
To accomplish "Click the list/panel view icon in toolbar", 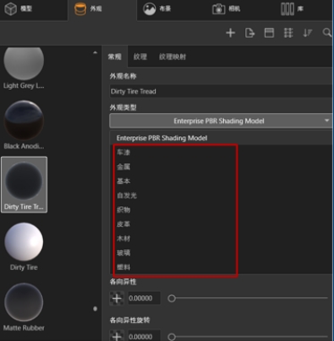I will point(269,33).
